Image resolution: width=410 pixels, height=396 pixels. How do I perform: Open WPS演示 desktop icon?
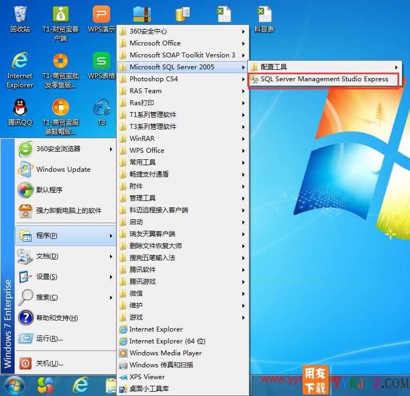101,20
